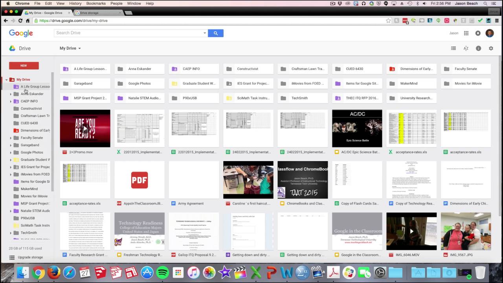
Task: Open Drive settings gear icon
Action: (491, 48)
